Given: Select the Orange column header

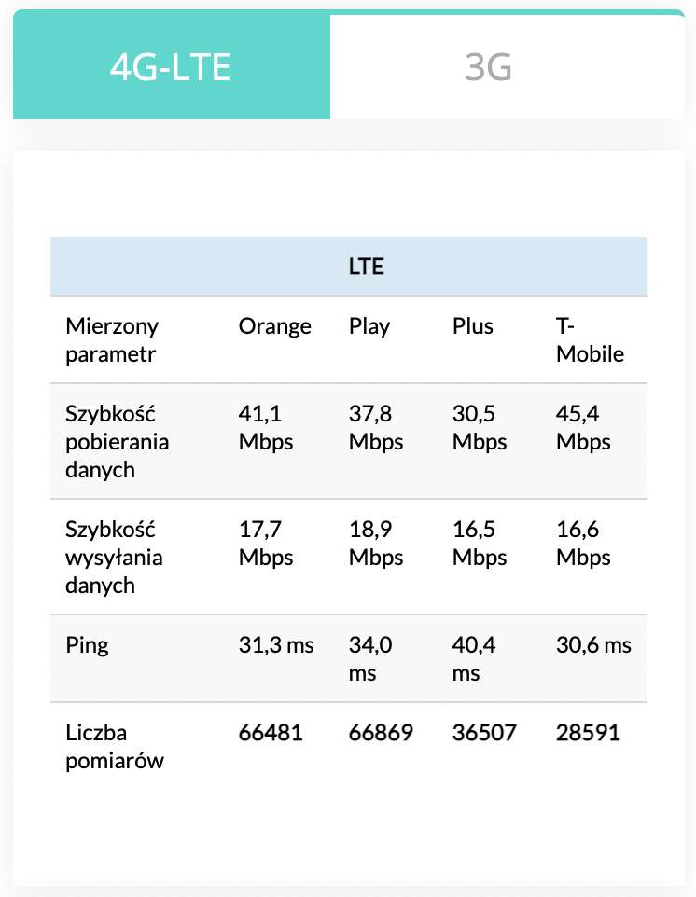Looking at the screenshot, I should [274, 326].
